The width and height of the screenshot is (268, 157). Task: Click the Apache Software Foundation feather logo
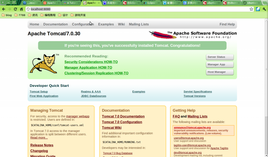point(193,35)
